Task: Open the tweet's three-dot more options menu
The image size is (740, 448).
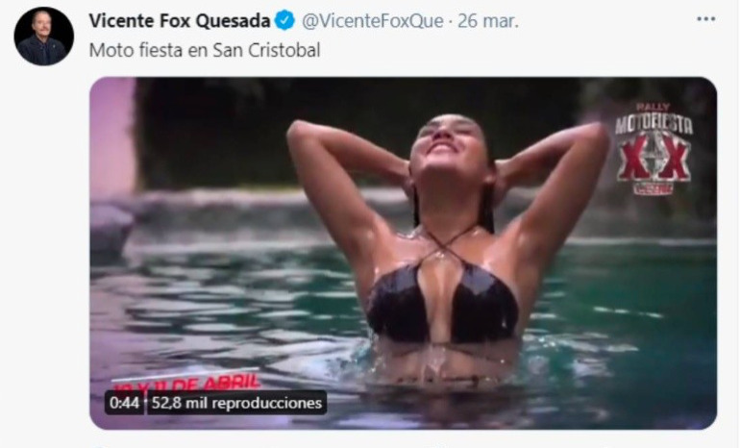Action: pyautogui.click(x=705, y=19)
